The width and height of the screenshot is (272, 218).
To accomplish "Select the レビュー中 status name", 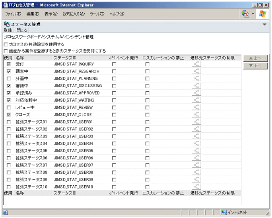I will coord(25,108).
